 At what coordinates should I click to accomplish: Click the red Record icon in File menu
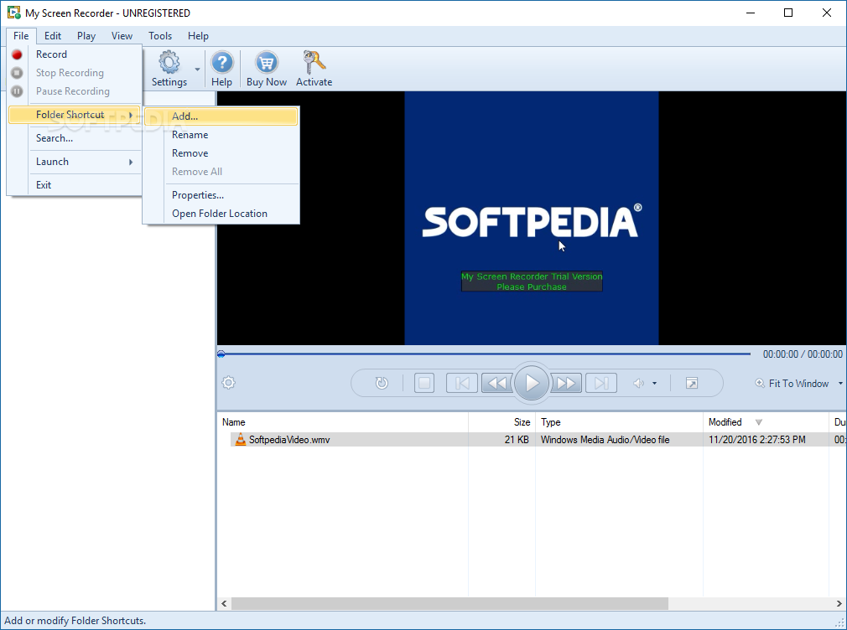coord(18,54)
